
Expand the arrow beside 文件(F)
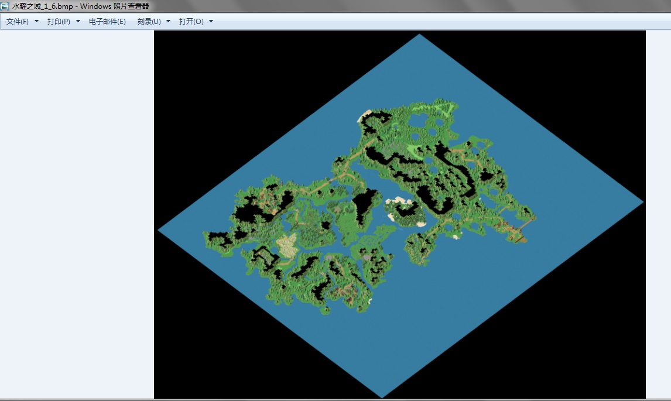tap(36, 22)
